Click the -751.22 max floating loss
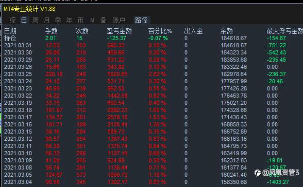Viewport: 303px width, 187px height. tap(277, 45)
